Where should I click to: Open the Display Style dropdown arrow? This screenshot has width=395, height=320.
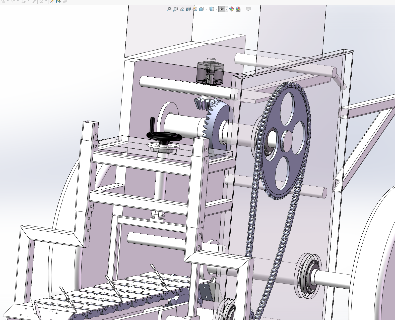(x=216, y=9)
